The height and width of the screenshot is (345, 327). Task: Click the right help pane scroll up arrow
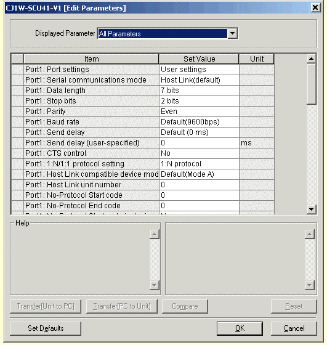[310, 234]
